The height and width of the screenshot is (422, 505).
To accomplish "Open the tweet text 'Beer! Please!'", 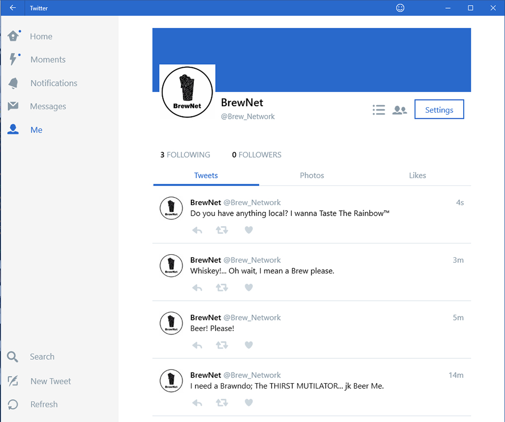I will (x=212, y=329).
